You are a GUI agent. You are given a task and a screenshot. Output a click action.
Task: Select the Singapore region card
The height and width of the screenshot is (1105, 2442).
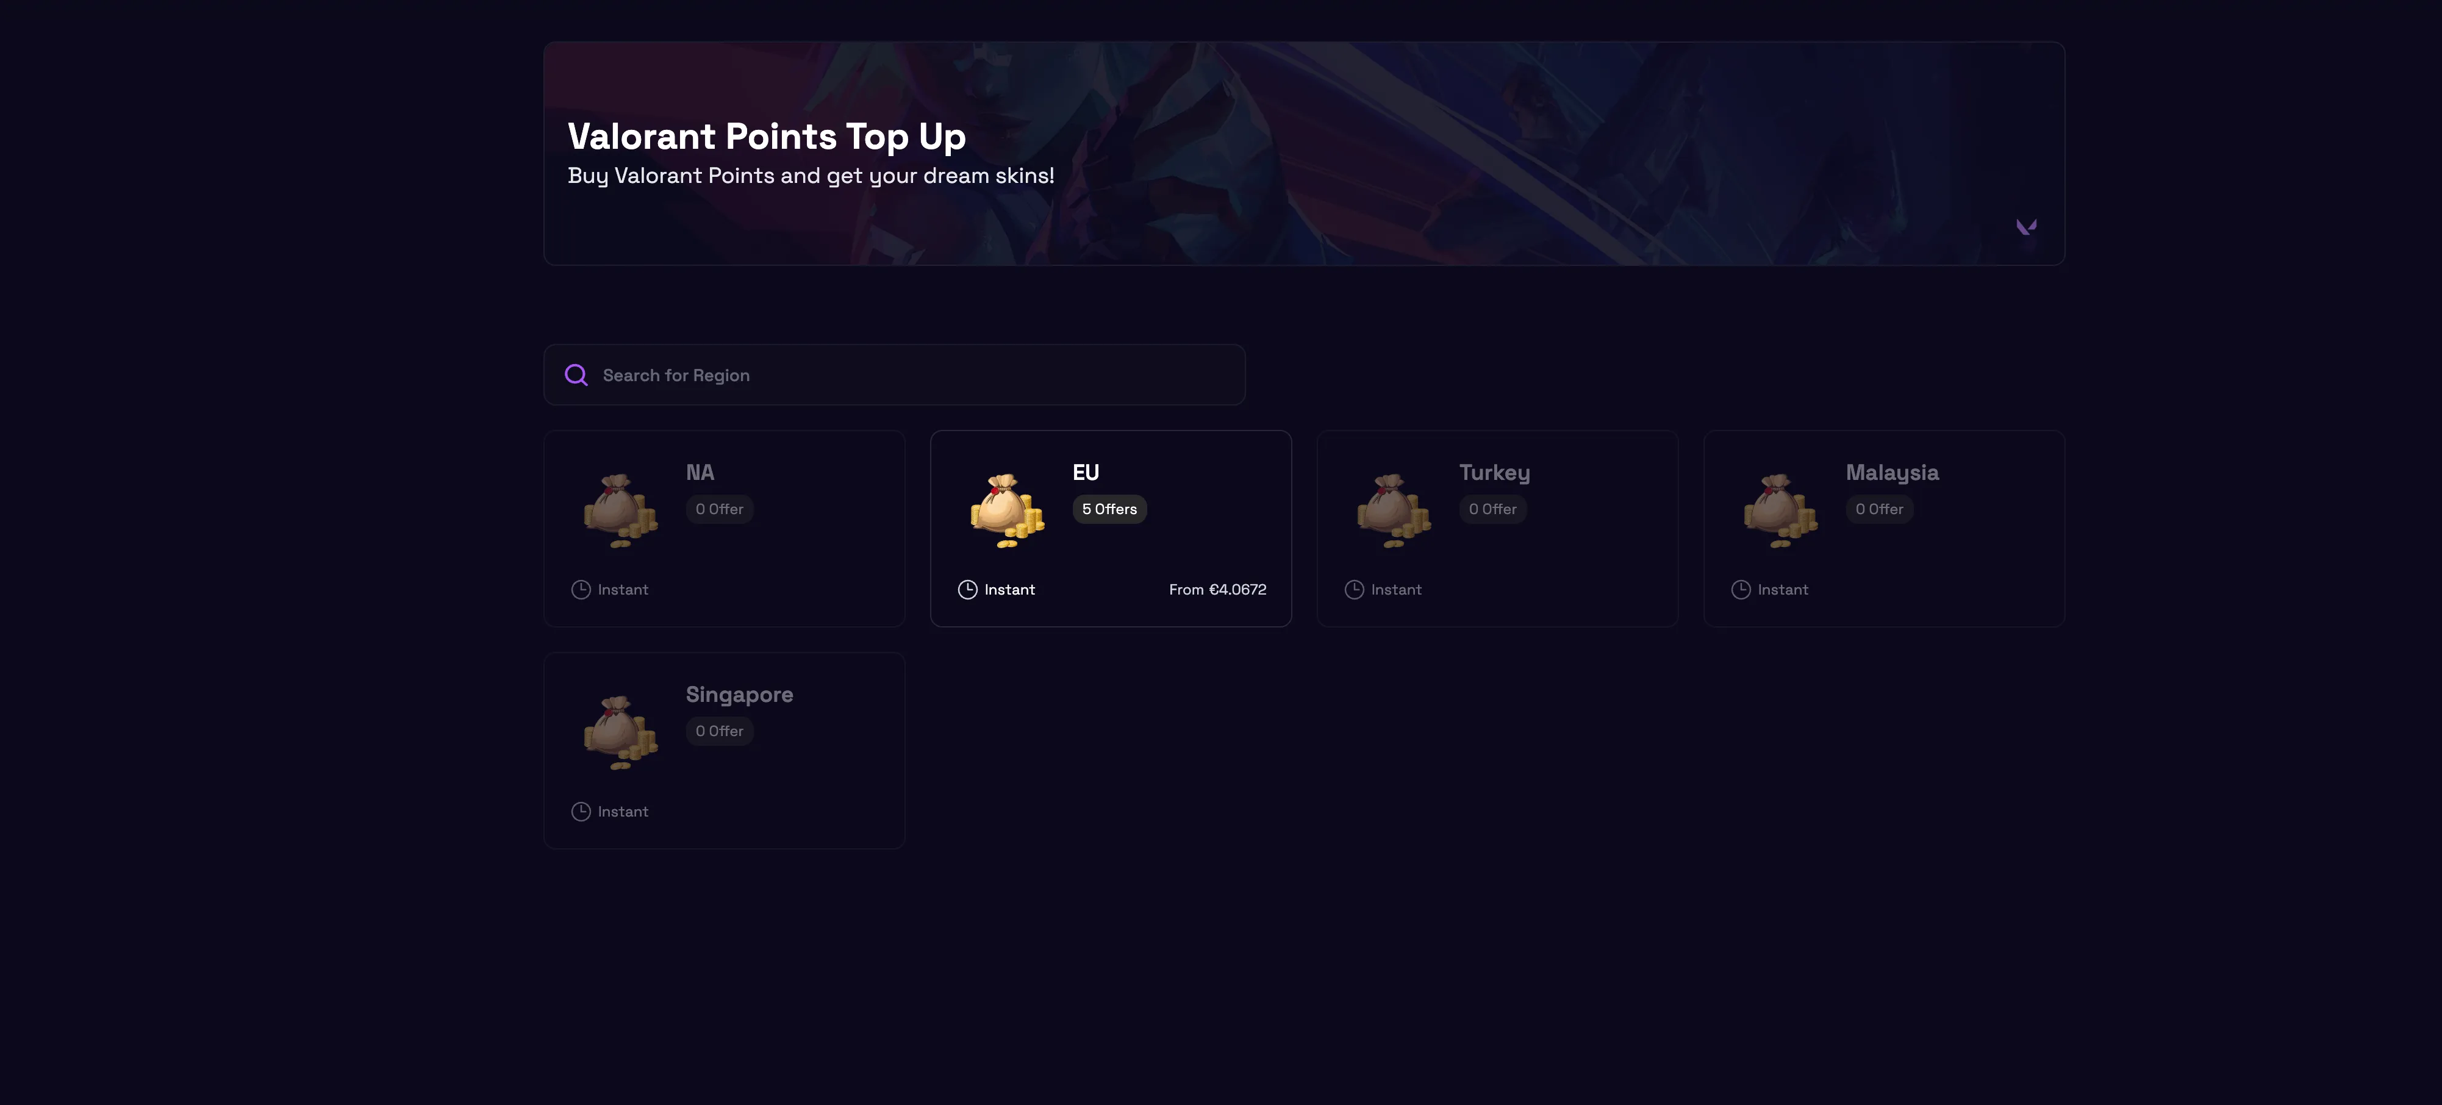coord(723,749)
